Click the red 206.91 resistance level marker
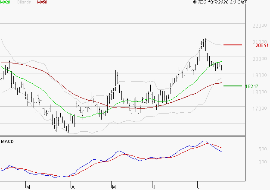The height and width of the screenshot is (190, 270). coord(233,45)
